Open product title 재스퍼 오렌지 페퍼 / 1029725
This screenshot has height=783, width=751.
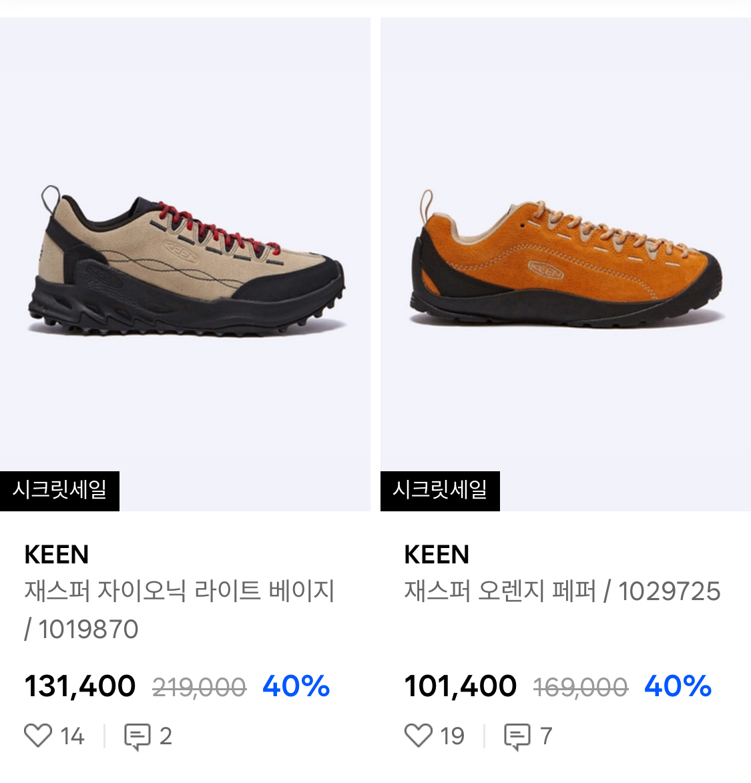pos(562,591)
